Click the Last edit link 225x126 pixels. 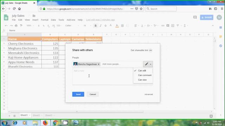101,20
